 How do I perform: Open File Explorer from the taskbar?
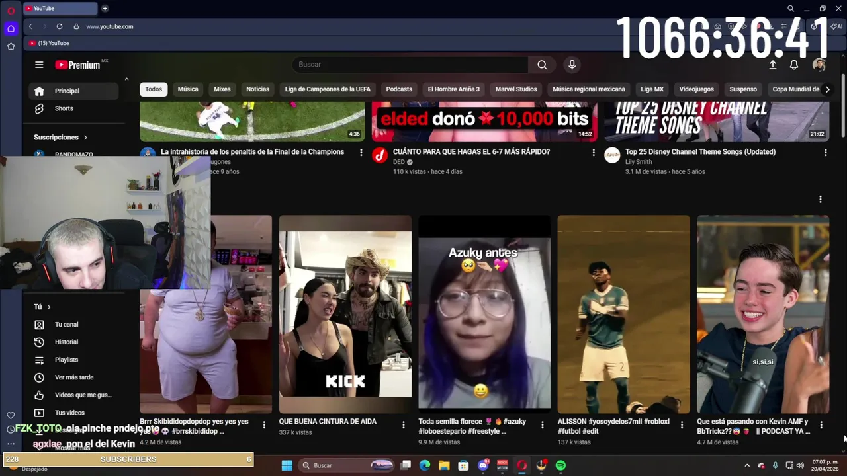444,465
